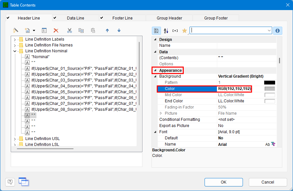Screen dimensions: 293x191
Task: Switch property grid to categorized view
Action: click(156, 31)
